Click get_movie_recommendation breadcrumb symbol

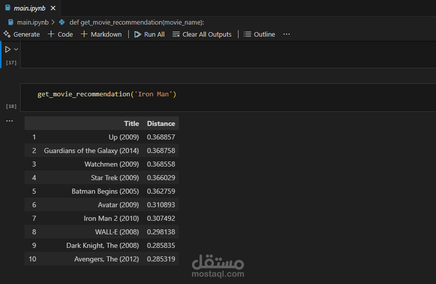click(136, 22)
